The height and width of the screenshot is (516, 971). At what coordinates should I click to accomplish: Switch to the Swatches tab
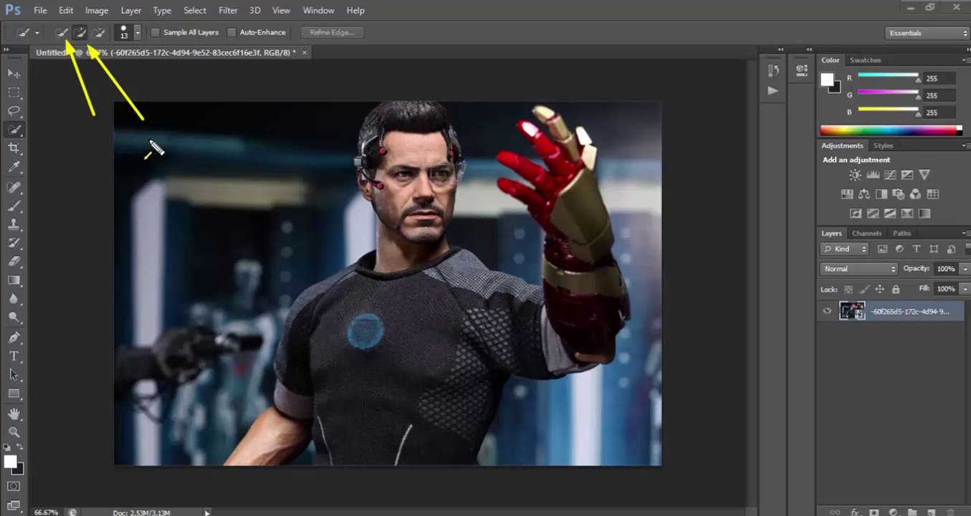(865, 60)
